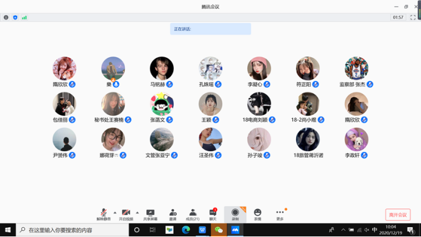The image size is (421, 237).
Task: Select 李凝心's avatar
Action: click(x=259, y=68)
